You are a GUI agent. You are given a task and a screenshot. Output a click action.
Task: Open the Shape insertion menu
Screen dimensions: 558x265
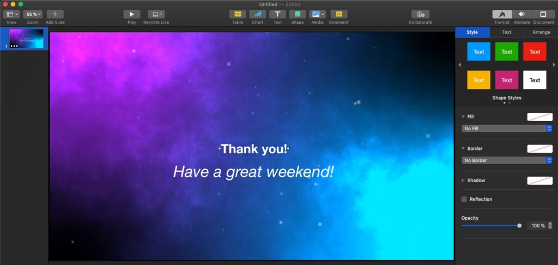click(x=297, y=14)
